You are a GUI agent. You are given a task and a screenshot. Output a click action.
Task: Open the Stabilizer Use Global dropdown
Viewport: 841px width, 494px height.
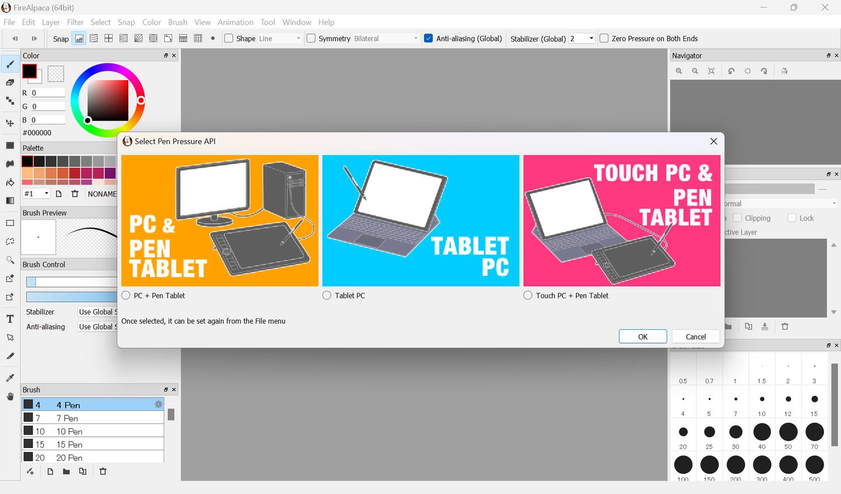98,312
